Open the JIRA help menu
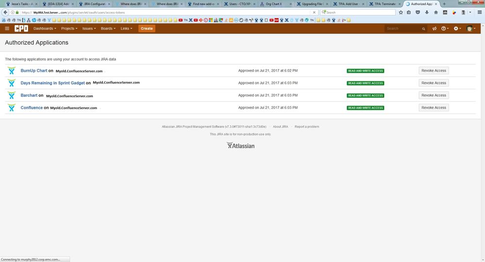The image size is (485, 262). 445,29
